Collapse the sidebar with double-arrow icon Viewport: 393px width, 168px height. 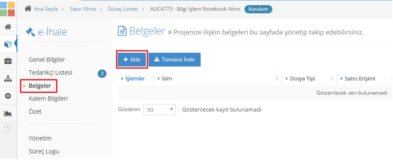tap(8, 127)
